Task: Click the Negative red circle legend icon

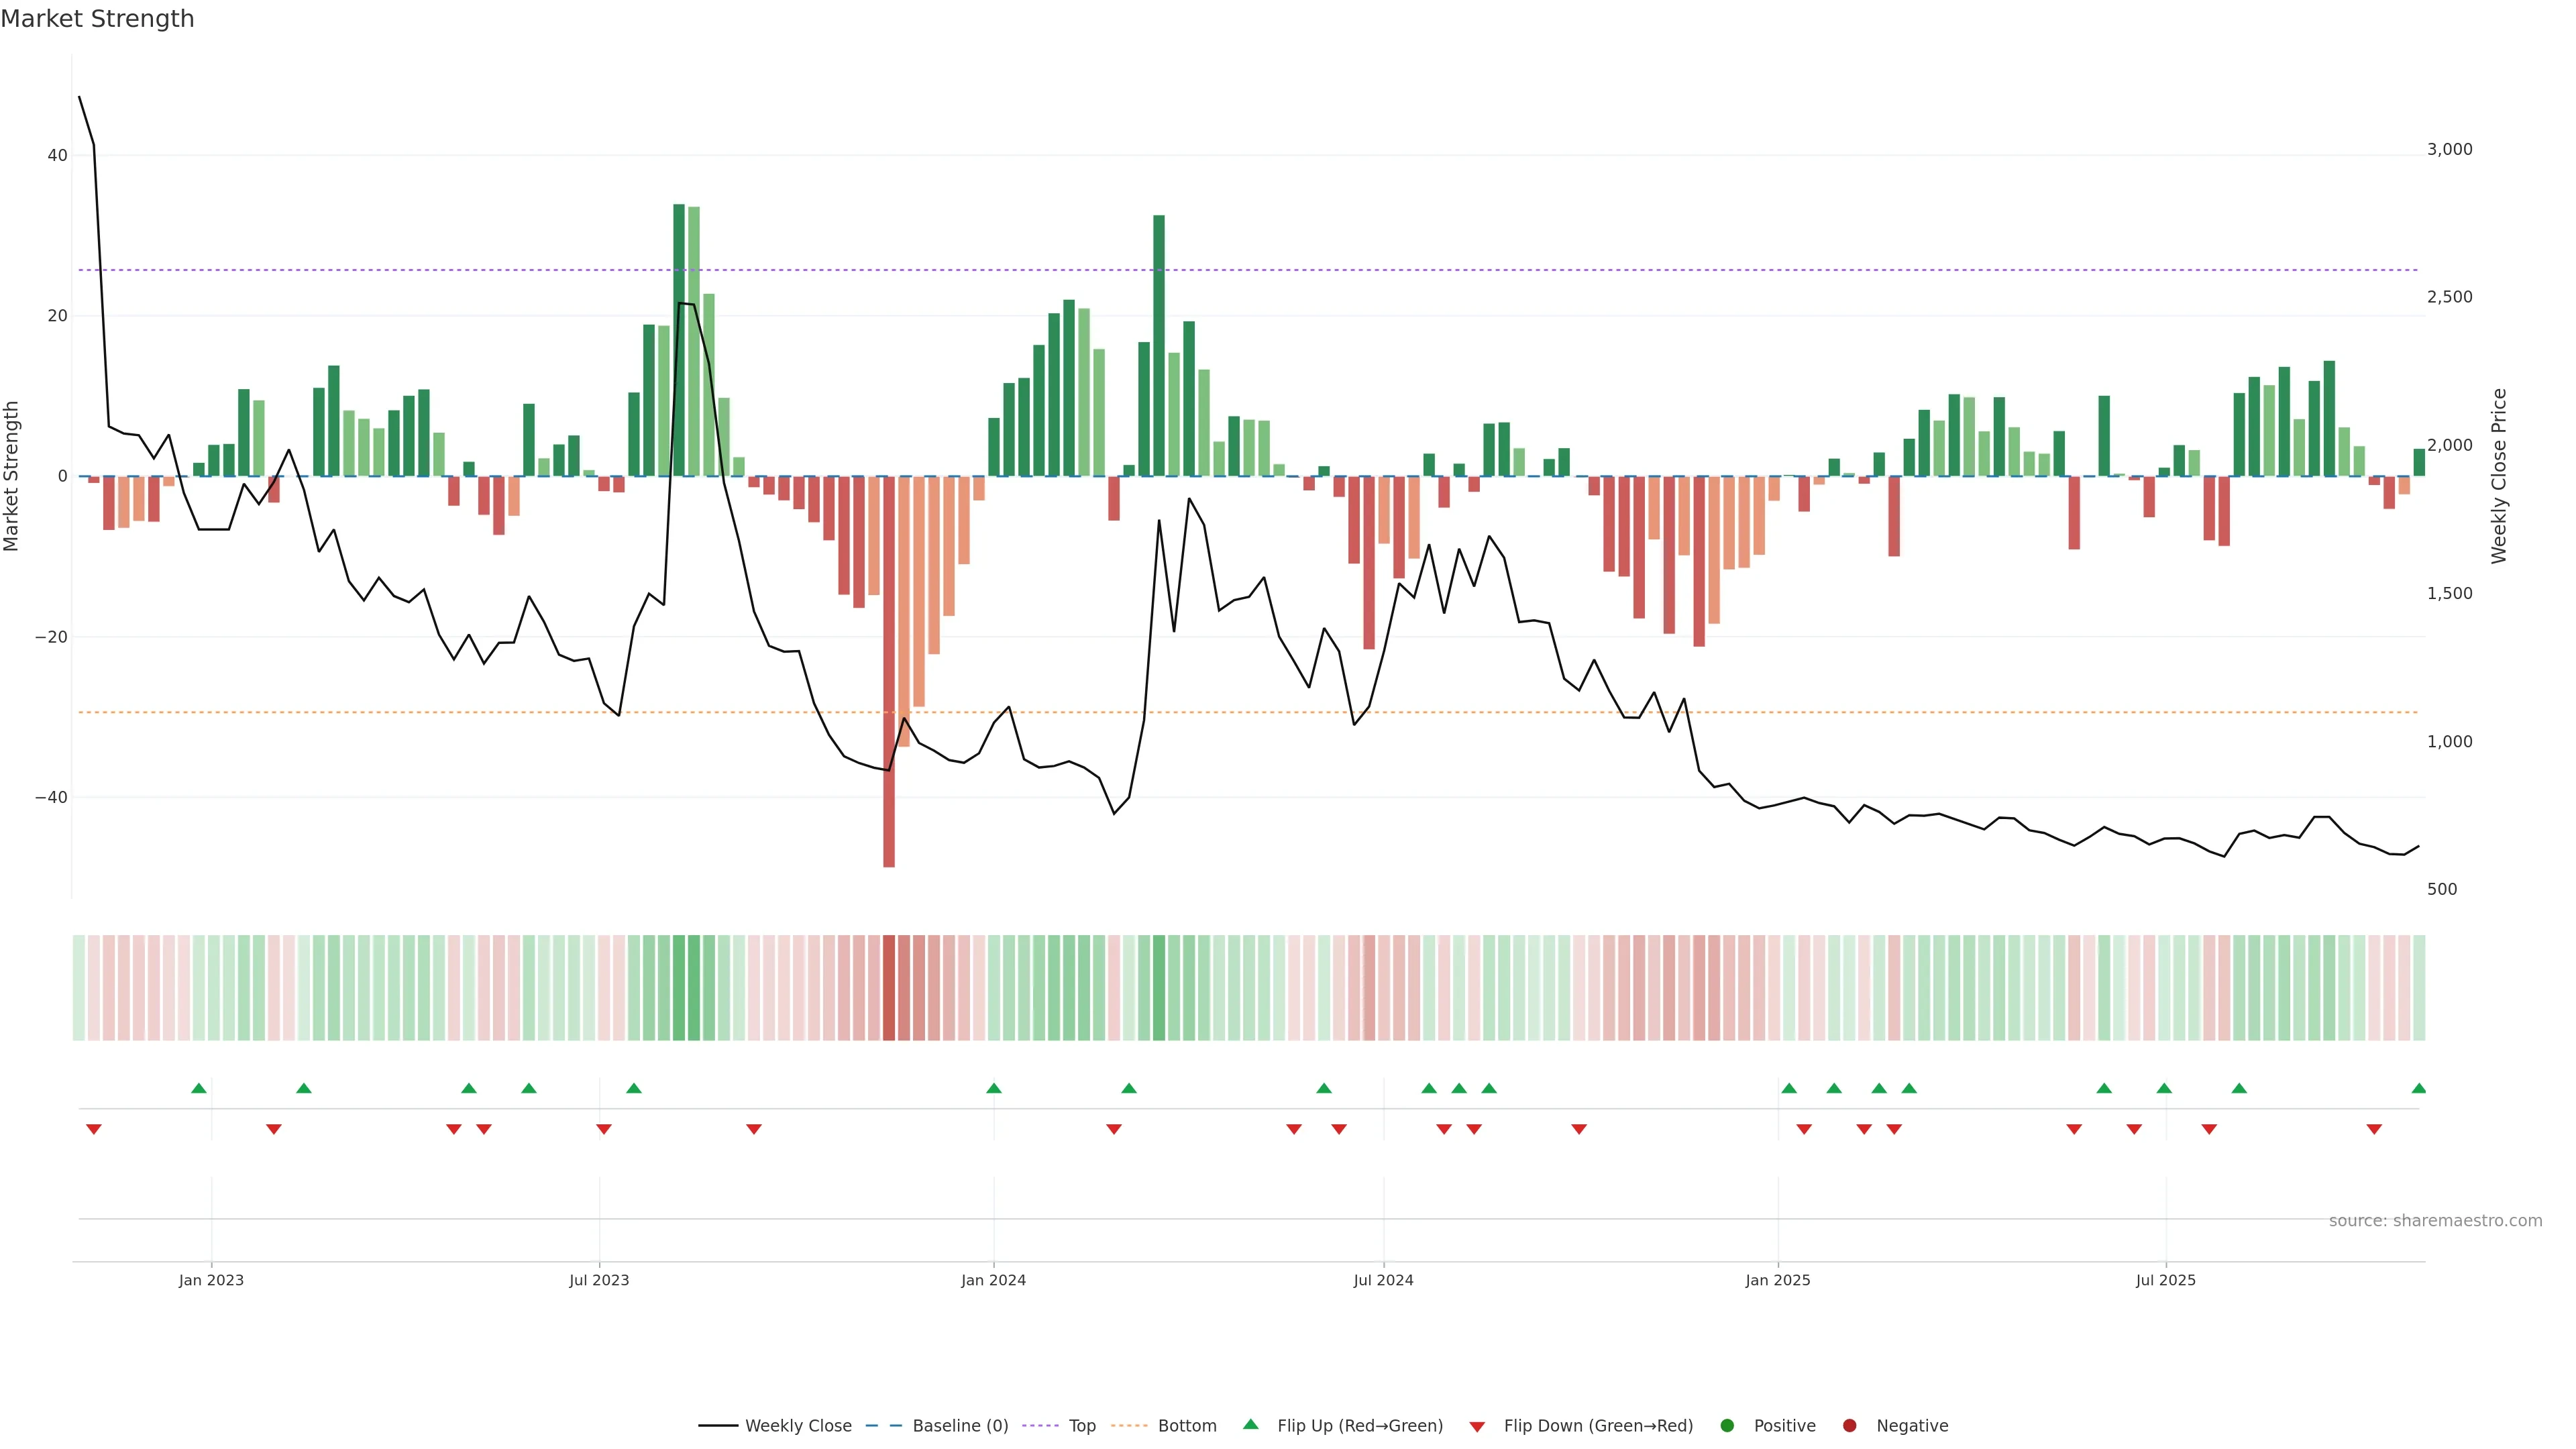Action: pyautogui.click(x=1849, y=1426)
